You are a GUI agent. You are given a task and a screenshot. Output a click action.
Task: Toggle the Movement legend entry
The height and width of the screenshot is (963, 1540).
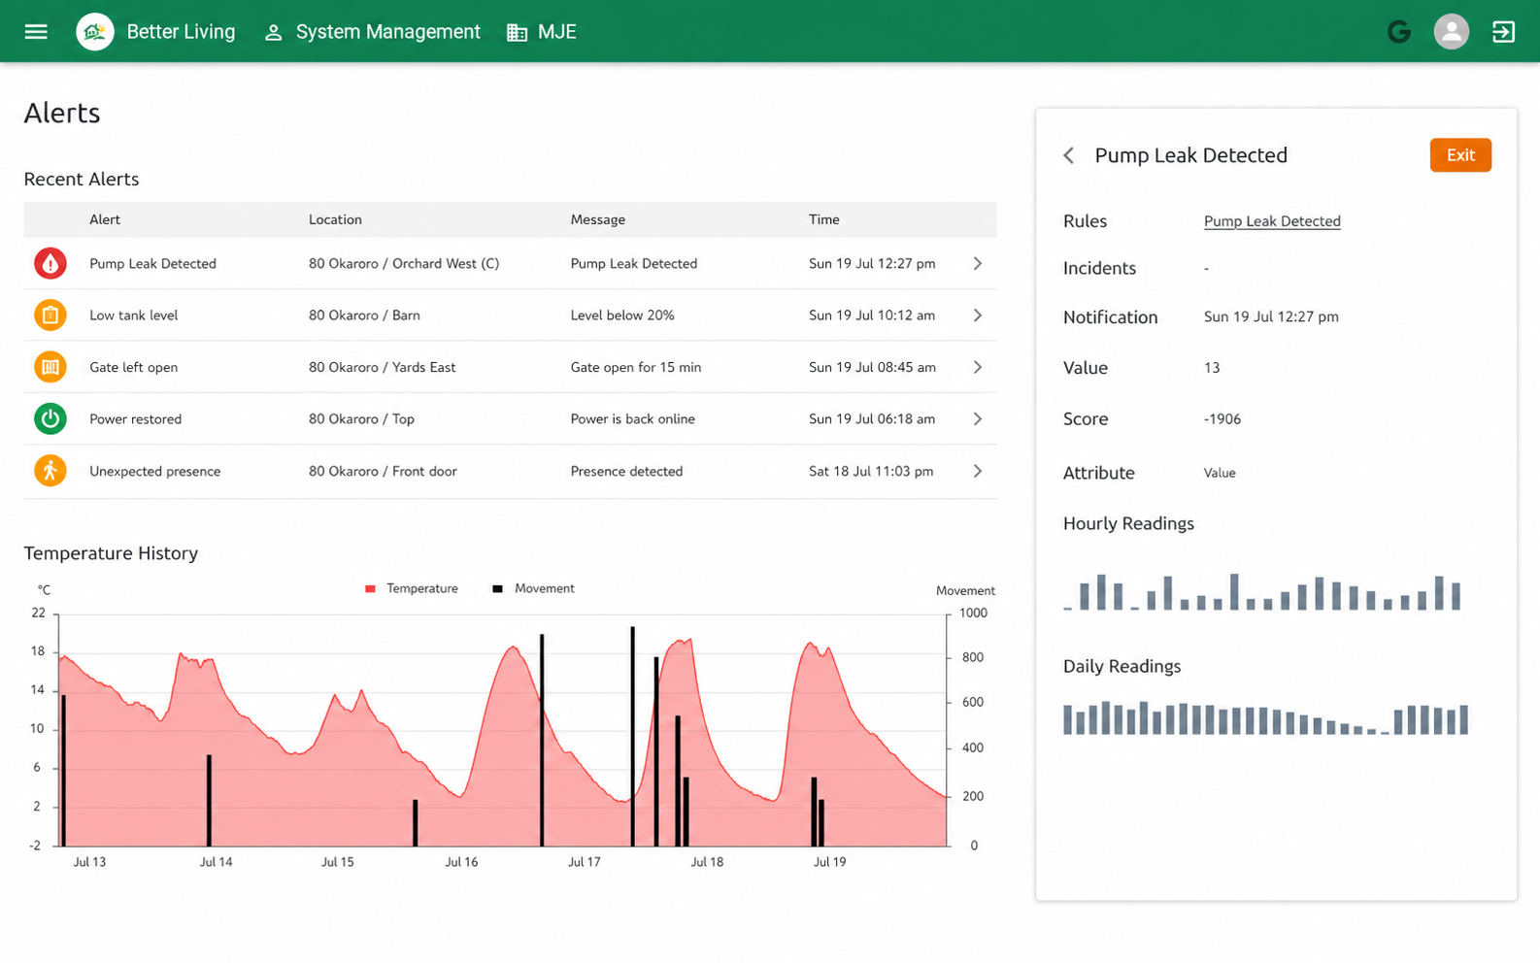pos(534,588)
